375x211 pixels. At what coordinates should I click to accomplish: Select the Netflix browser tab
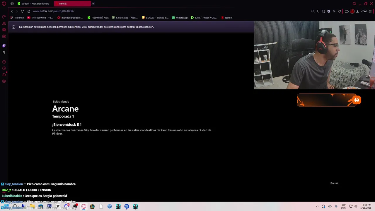[72, 4]
